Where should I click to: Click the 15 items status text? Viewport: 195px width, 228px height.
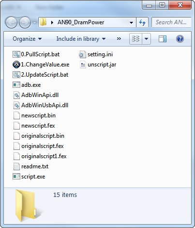click(65, 195)
